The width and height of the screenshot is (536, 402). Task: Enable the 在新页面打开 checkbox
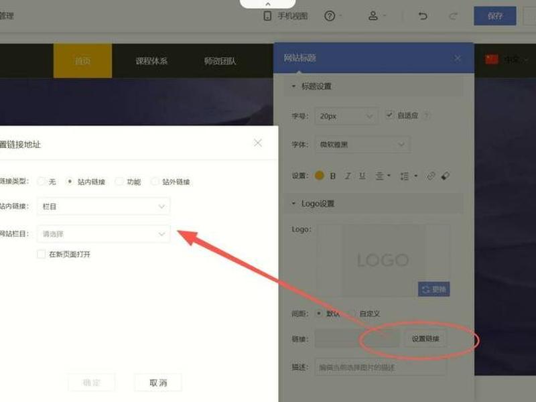pos(41,254)
